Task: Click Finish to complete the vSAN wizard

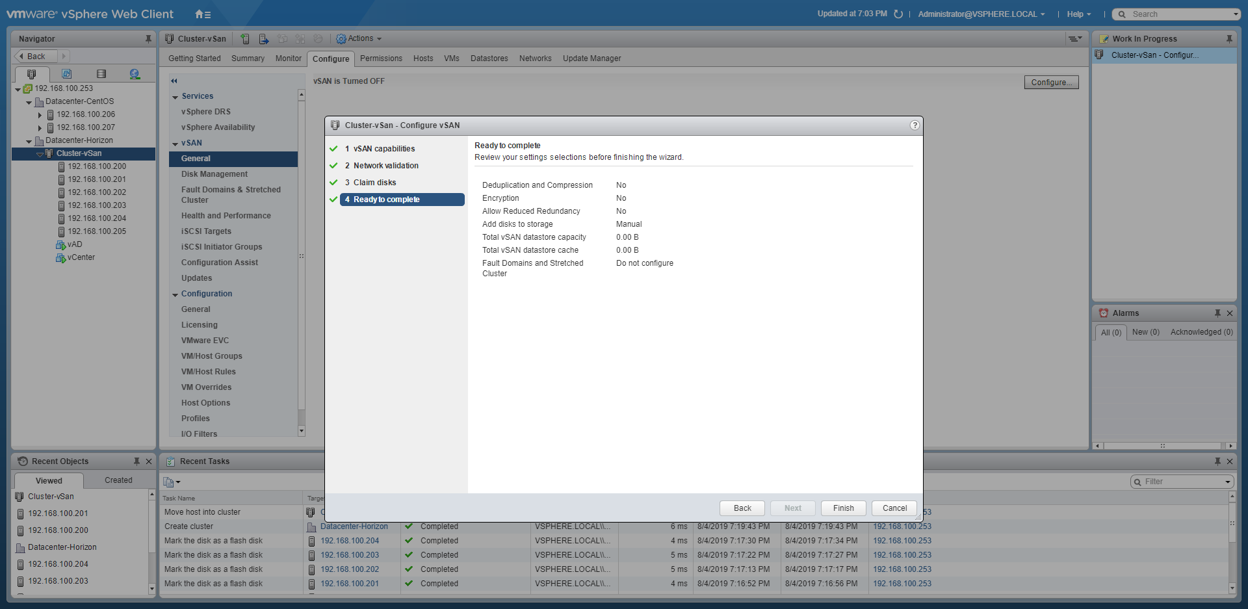Action: click(x=843, y=508)
